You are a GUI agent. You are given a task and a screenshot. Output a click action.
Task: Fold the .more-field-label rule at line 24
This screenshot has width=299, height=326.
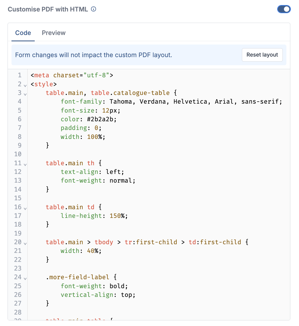pos(25,279)
